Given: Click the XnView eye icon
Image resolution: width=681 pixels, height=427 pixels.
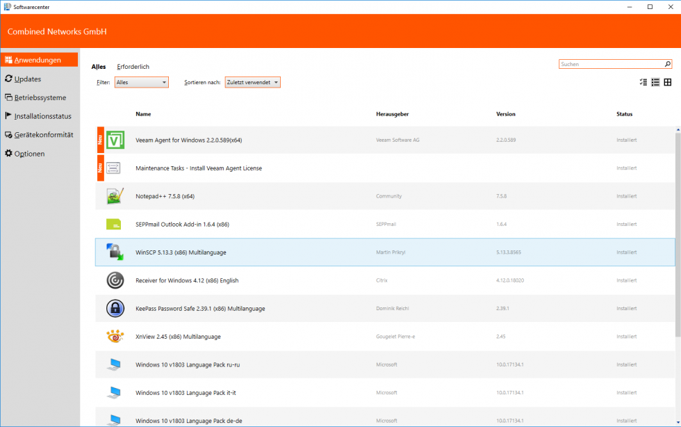Looking at the screenshot, I should [115, 337].
